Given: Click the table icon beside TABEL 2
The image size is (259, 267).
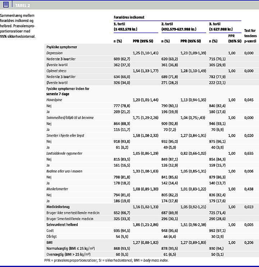Looking at the screenshot, I should 6,5.
